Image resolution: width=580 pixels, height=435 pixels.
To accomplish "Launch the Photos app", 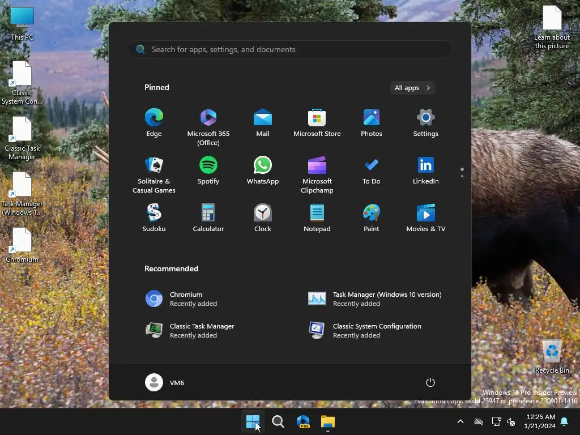I will point(372,123).
